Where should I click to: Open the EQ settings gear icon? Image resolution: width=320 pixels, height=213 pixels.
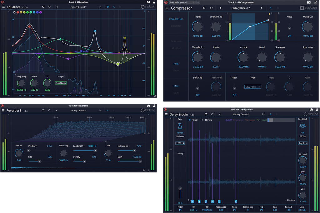[14, 12]
